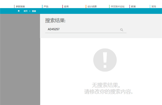Screen dimensions: 162x105
Task: Open the 参数搜索 menu
Action: [x=20, y=6]
